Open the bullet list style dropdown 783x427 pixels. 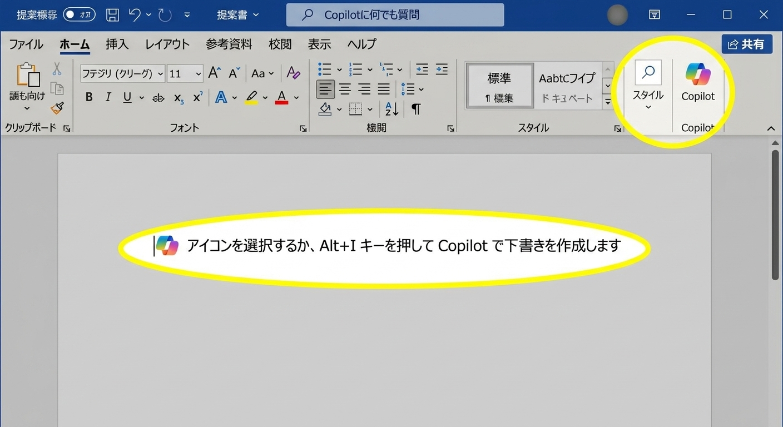[x=339, y=69]
